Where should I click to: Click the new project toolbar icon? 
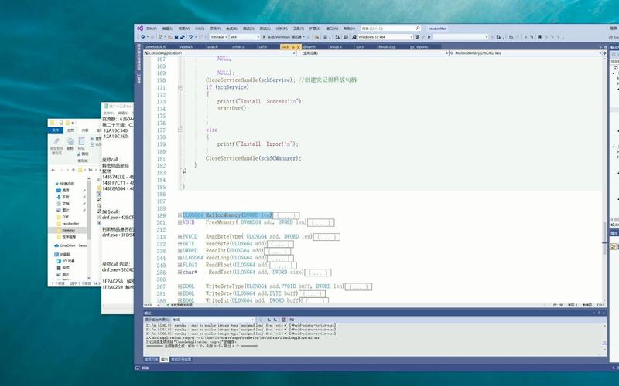click(161, 37)
